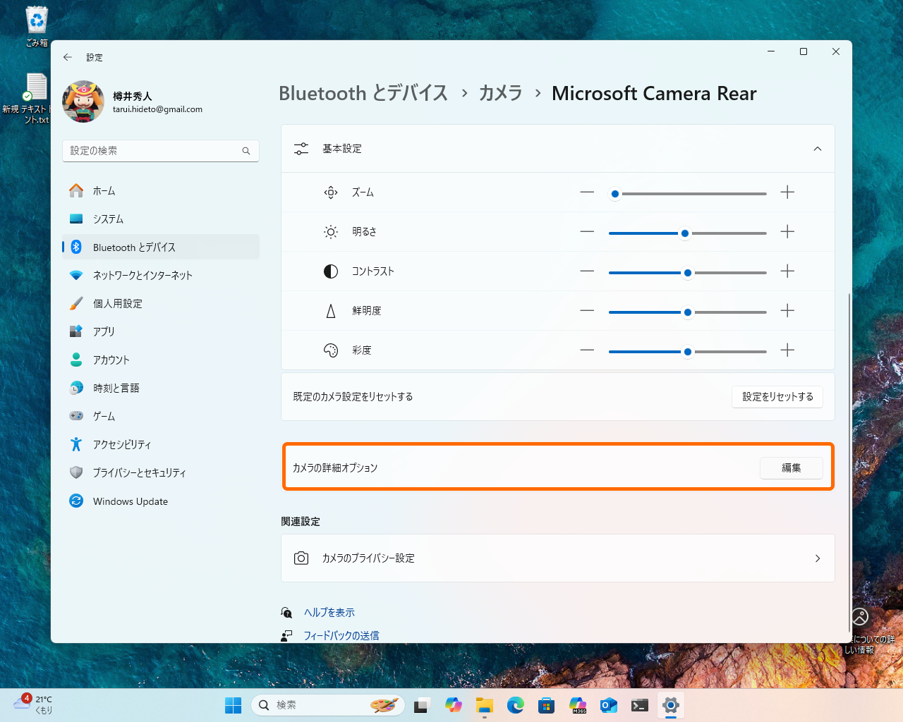
Task: Select the ごみ箱 Recycle Bin desktop icon
Action: pos(37,27)
